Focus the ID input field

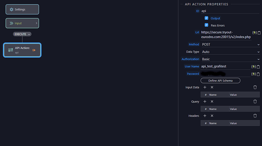tap(230, 11)
